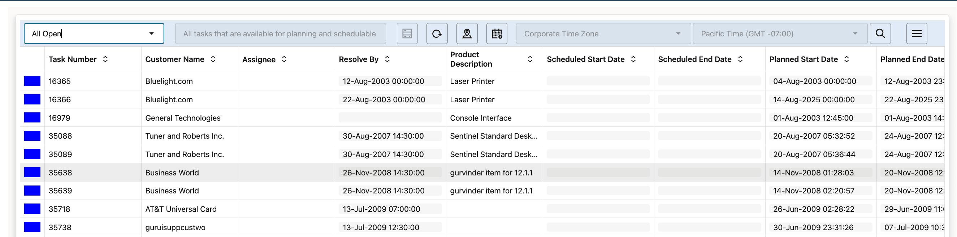Image resolution: width=957 pixels, height=237 pixels.
Task: Sort by Task Number column arrows
Action: click(x=105, y=59)
